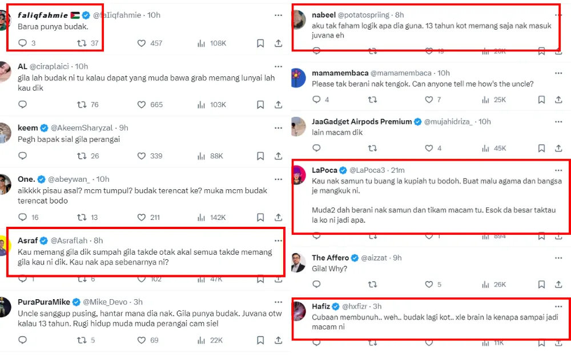571x355 pixels.
Task: Reply to One.'s tweet with 16 replies
Action: (x=23, y=217)
